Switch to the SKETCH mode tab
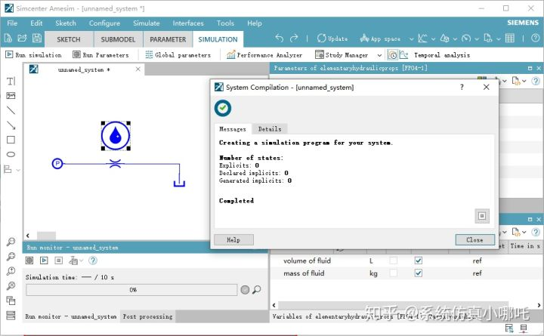544x336 pixels. coord(69,39)
